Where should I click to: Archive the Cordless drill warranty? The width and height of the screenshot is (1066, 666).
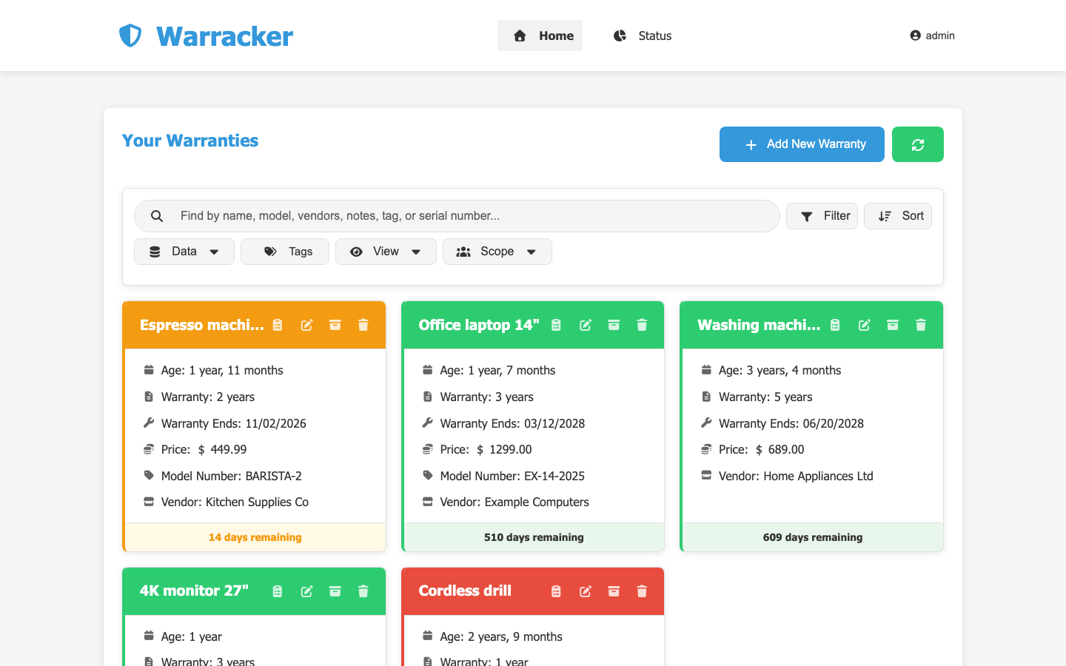tap(614, 591)
